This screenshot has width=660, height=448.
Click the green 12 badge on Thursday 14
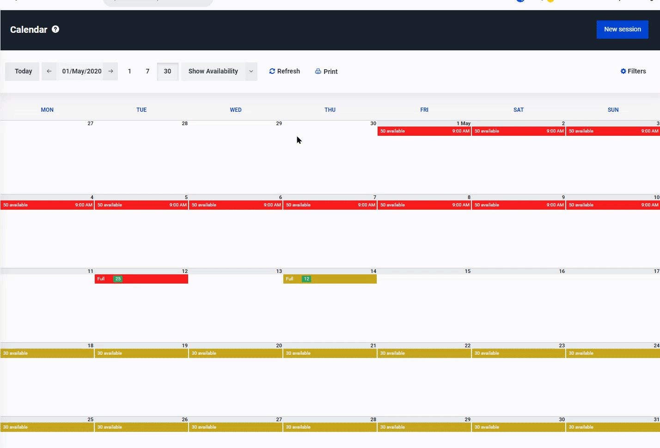click(x=306, y=279)
